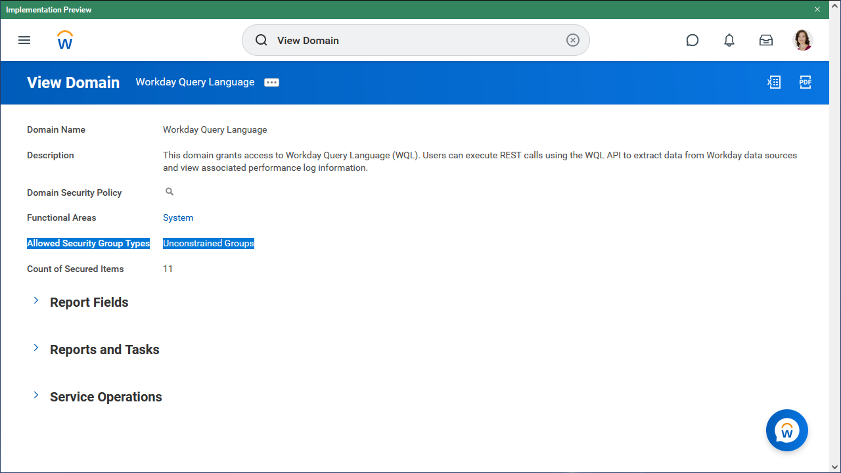Viewport: 841px width, 473px height.
Task: Open your profile photo menu
Action: [803, 40]
